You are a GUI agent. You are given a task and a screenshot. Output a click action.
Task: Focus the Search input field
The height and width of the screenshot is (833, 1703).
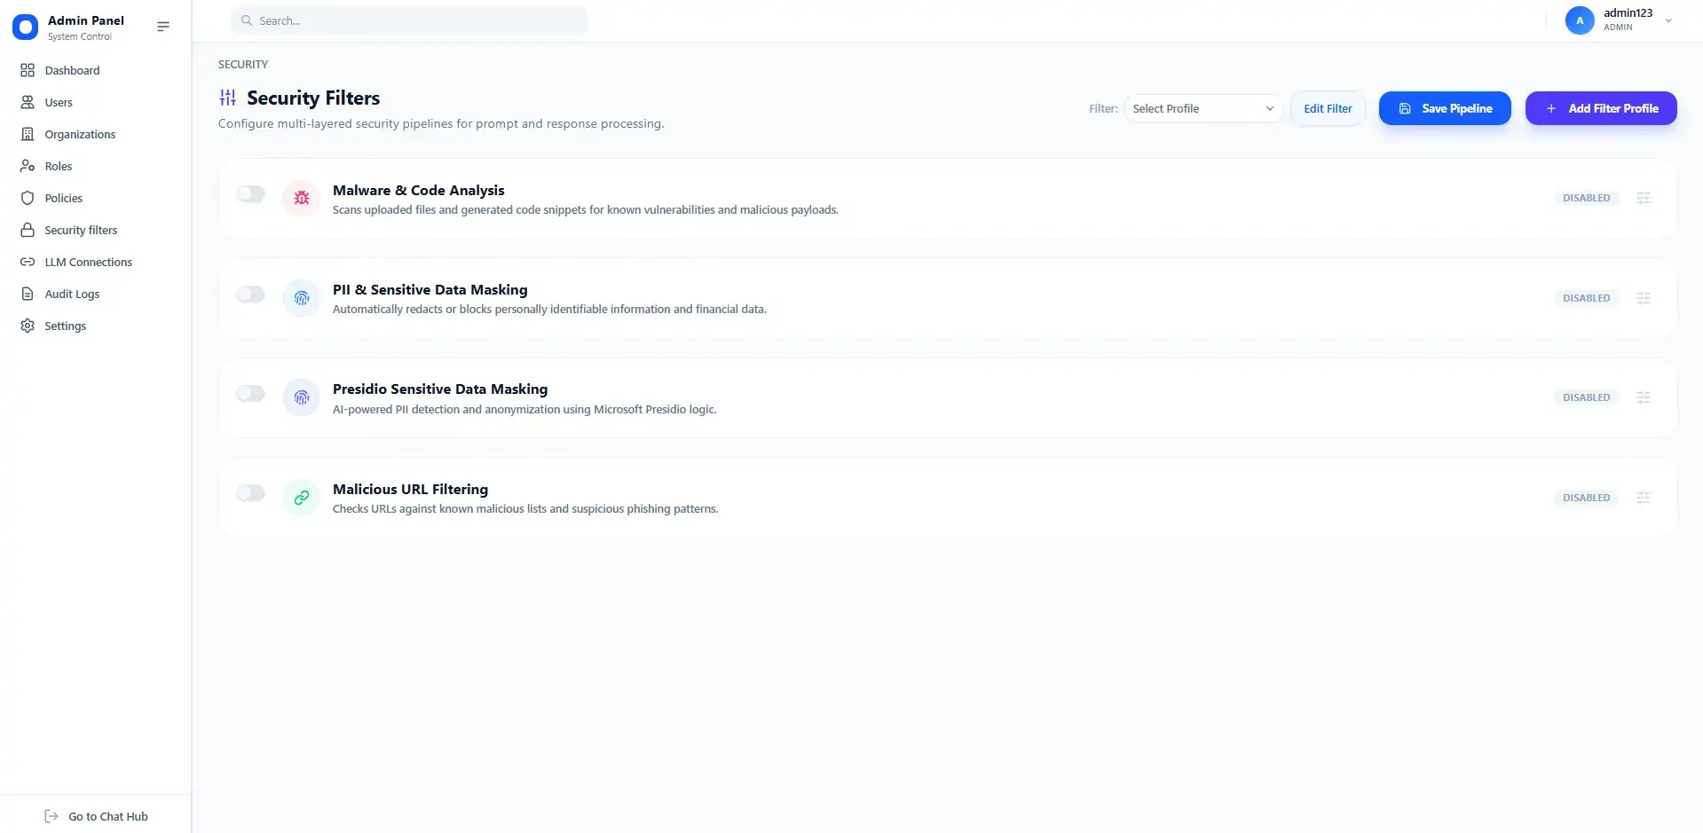point(409,20)
